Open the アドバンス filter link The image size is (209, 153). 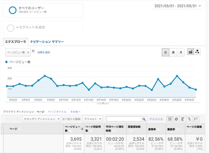click(x=156, y=119)
